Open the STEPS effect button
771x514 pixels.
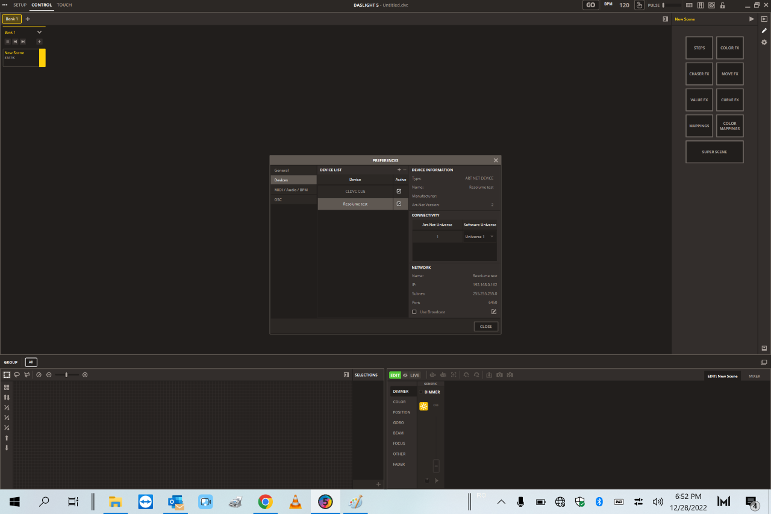tap(699, 48)
